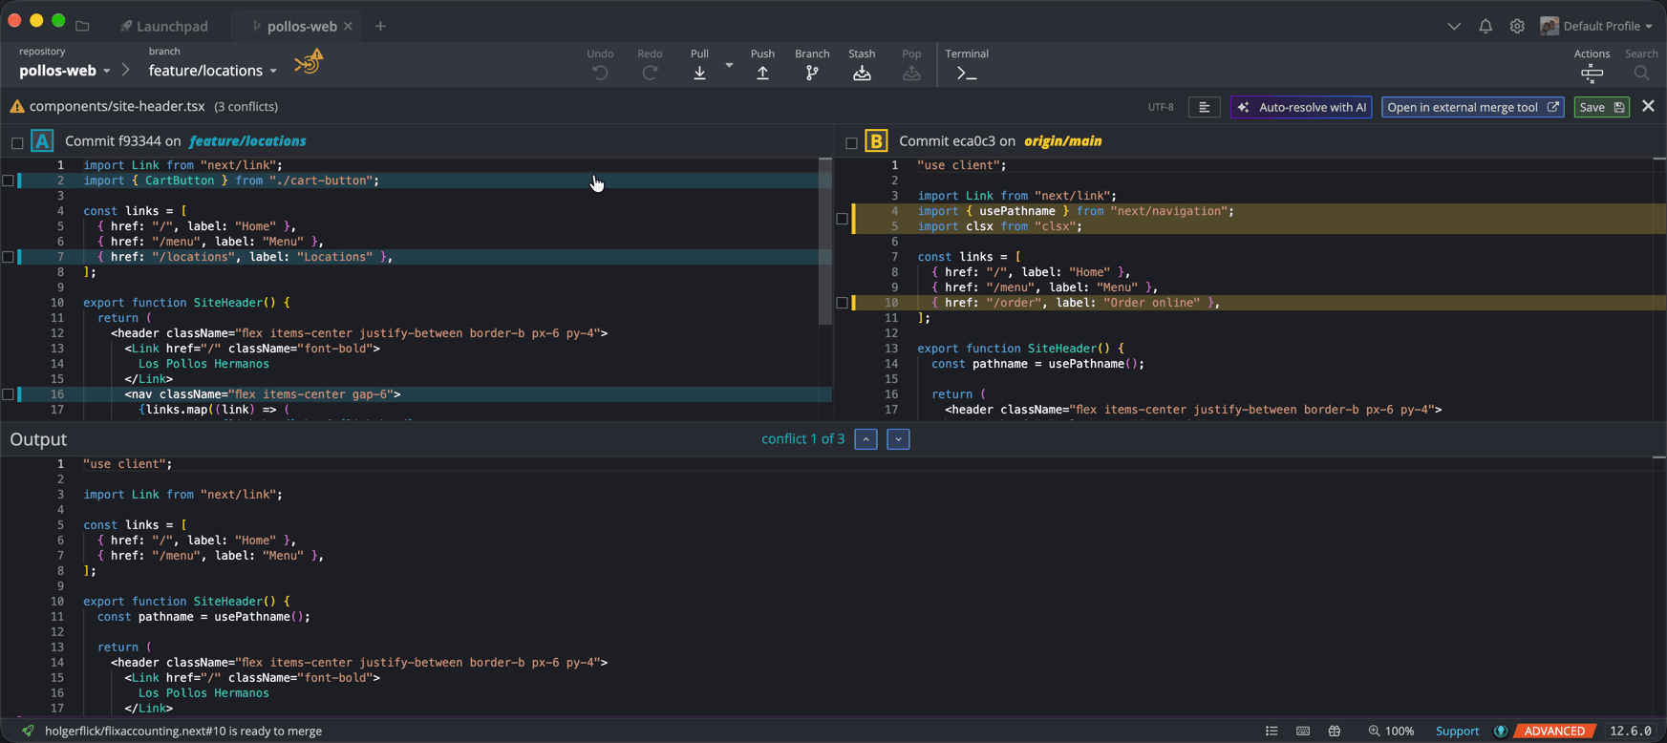This screenshot has height=743, width=1667.
Task: Check the /order link line checkbox
Action: click(x=842, y=303)
